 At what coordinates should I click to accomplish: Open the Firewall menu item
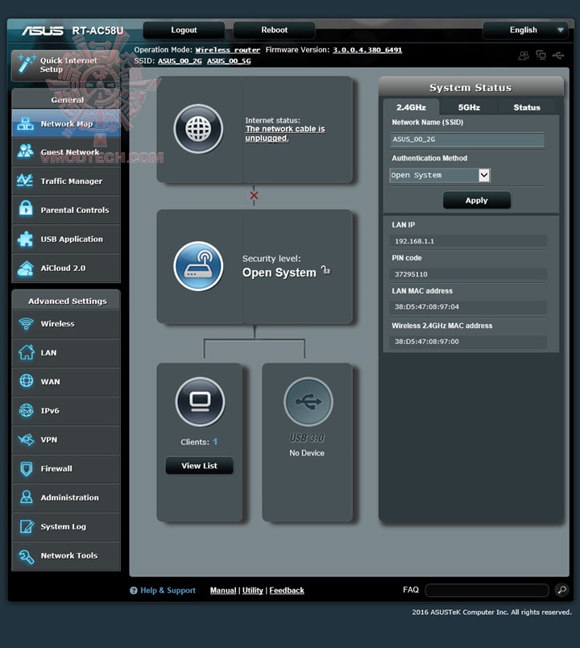66,469
